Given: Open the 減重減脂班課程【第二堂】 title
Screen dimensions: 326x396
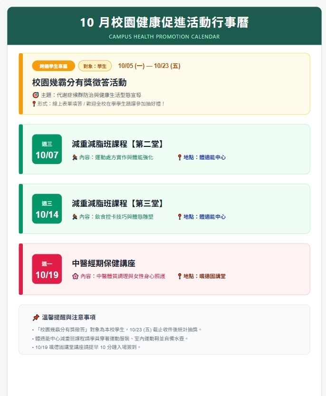Looking at the screenshot, I should [118, 144].
